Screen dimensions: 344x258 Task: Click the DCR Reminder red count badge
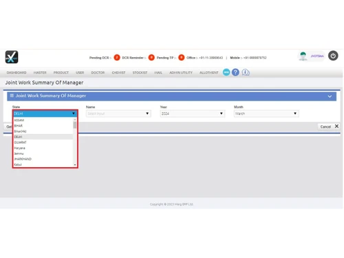[151, 57]
